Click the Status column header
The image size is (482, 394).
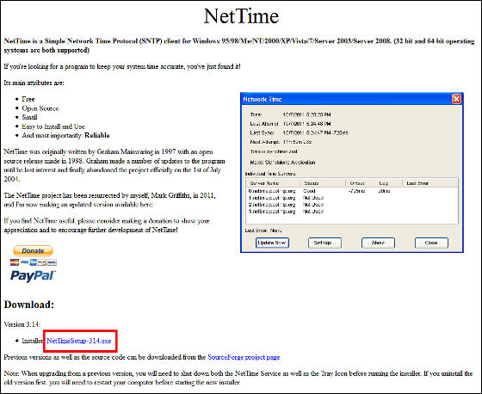pyautogui.click(x=323, y=183)
